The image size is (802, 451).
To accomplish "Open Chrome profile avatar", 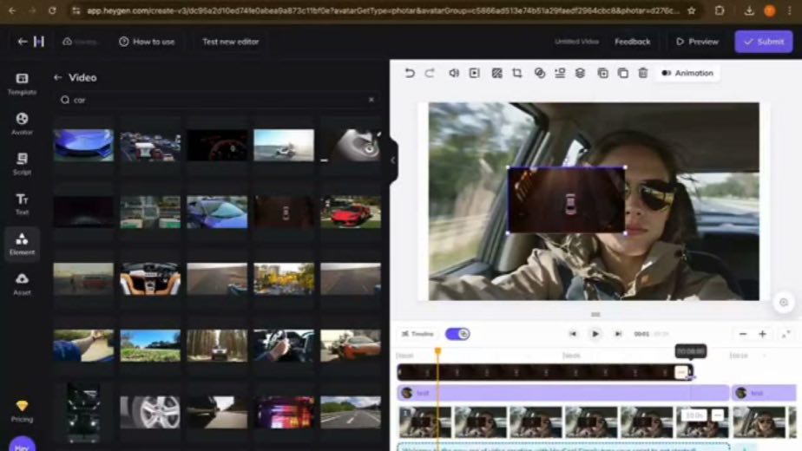I will 769,10.
